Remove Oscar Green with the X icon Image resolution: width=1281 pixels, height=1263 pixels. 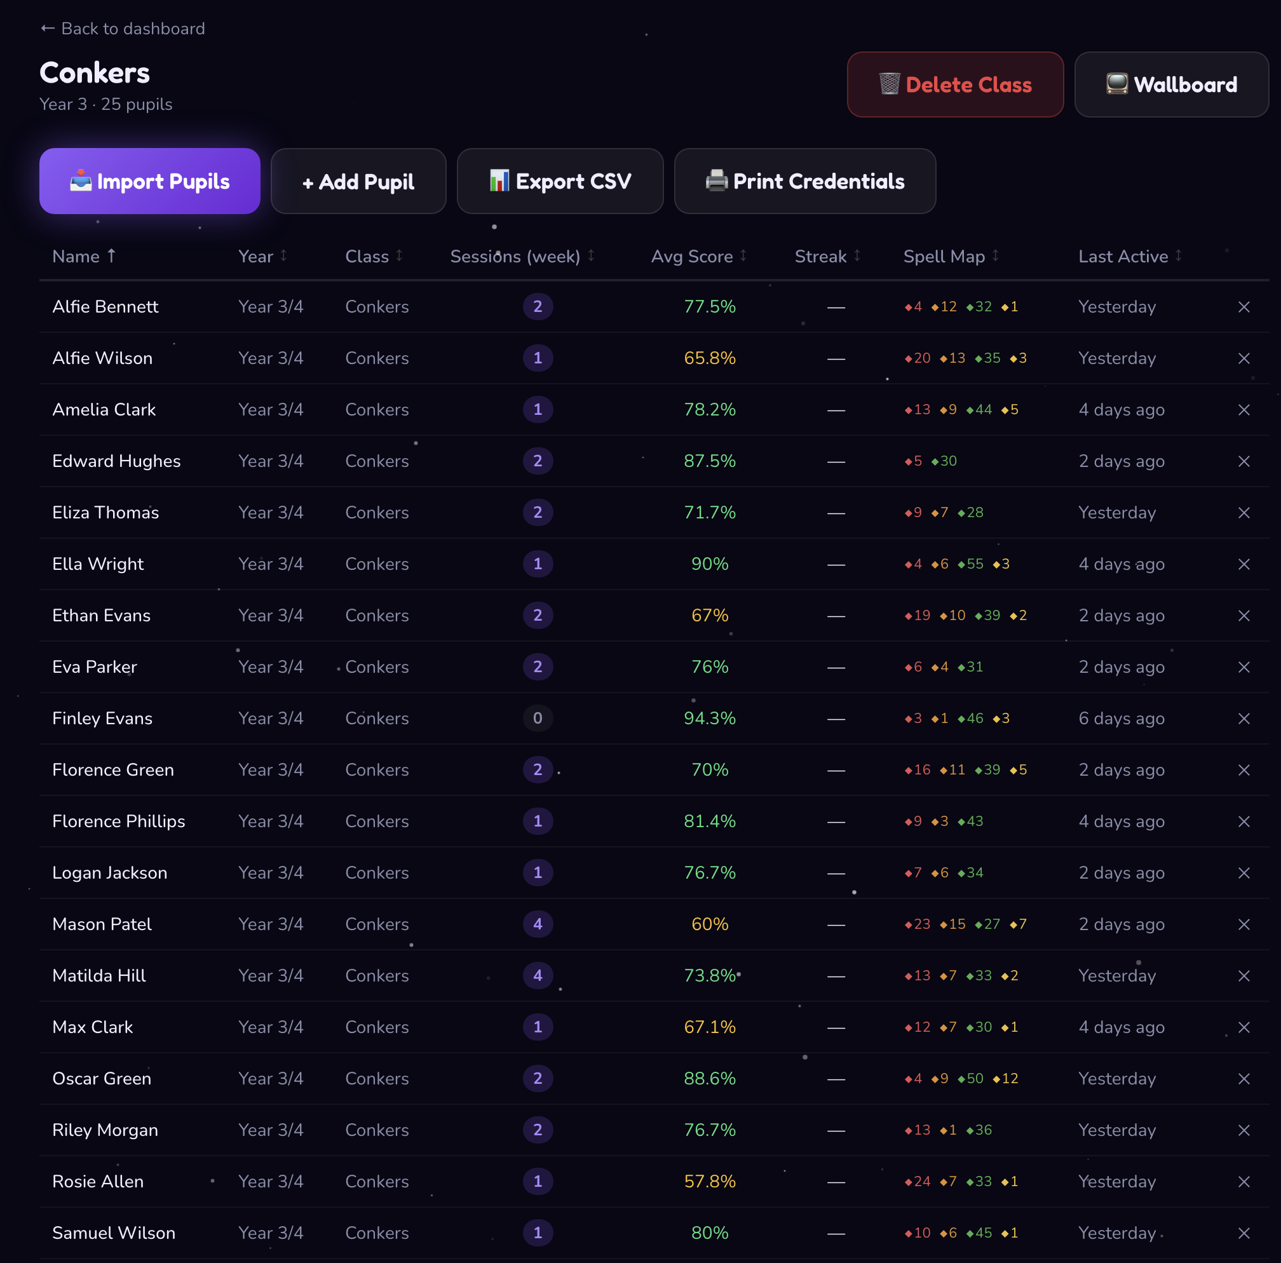[1244, 1079]
